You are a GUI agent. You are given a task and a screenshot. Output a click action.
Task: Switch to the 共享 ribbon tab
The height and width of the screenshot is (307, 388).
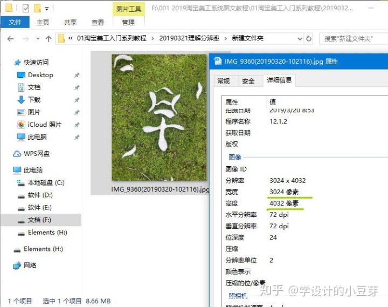point(70,23)
